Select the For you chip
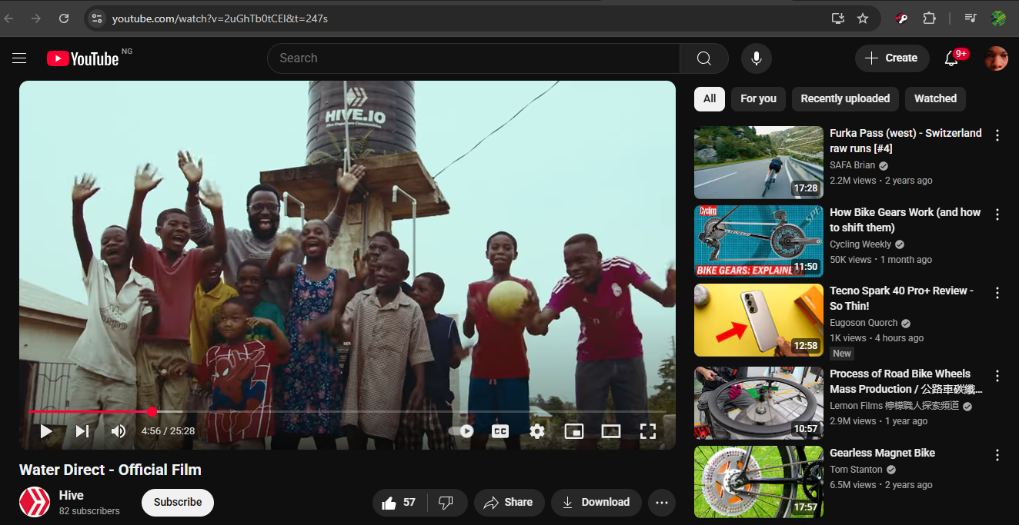Screen dimensions: 1019x525 coord(758,99)
